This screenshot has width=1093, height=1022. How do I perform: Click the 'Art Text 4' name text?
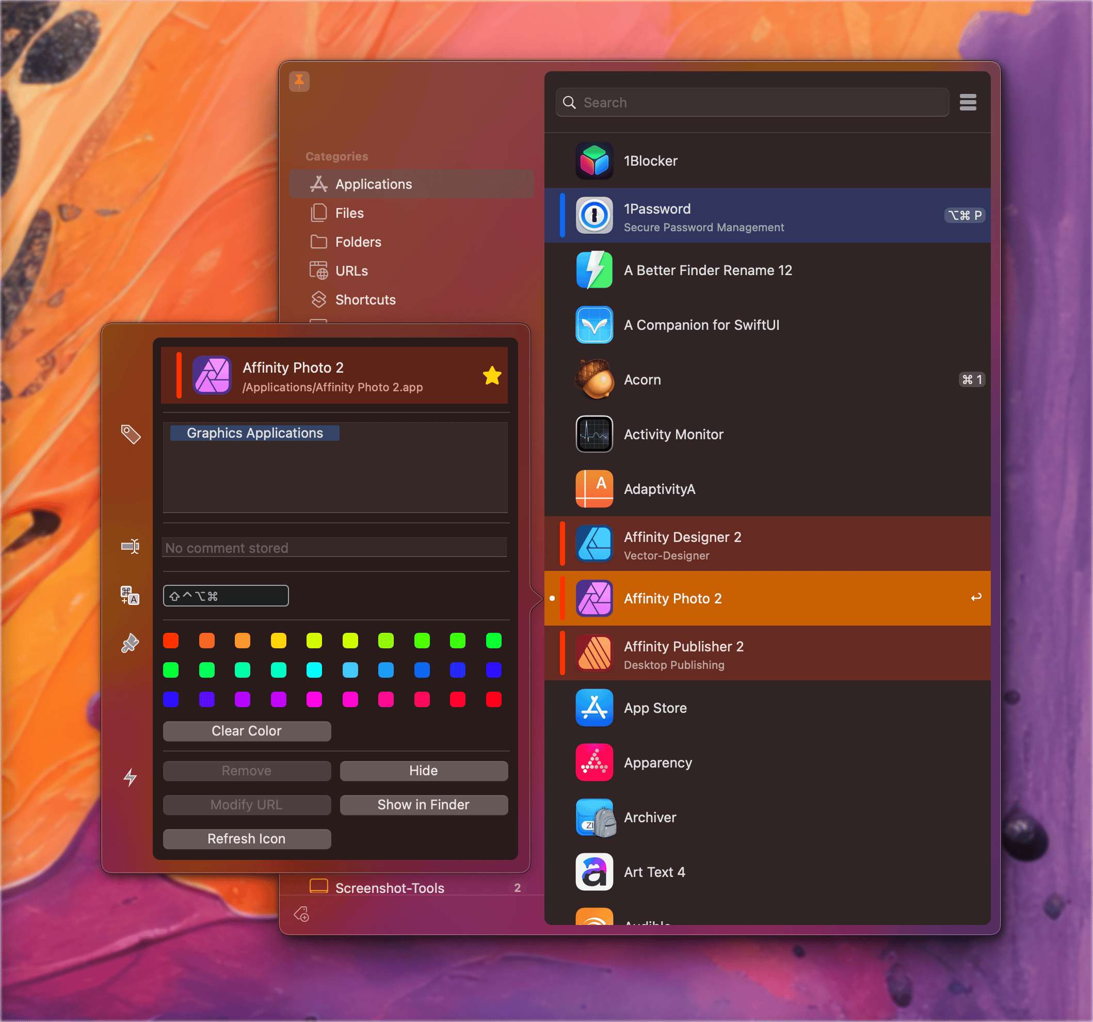[654, 872]
